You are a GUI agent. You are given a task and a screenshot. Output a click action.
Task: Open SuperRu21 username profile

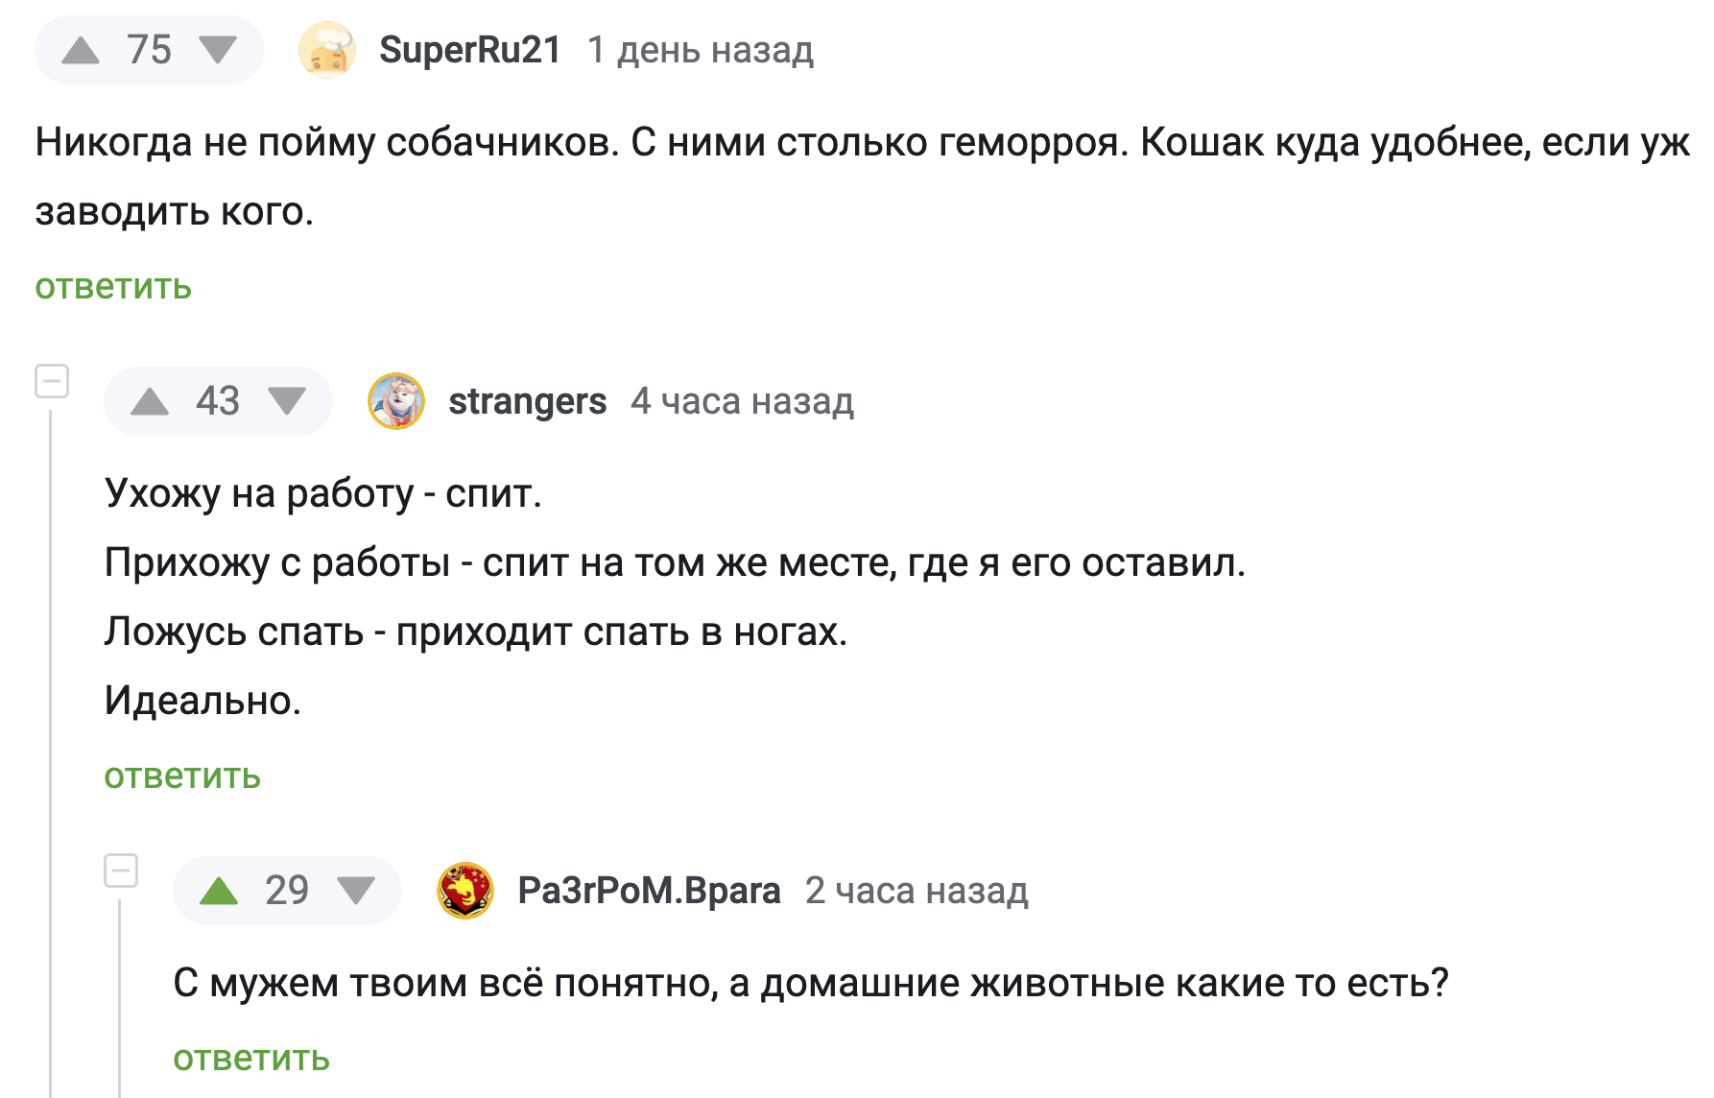point(470,50)
